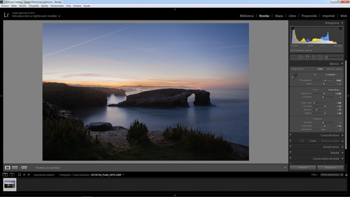
Task: Click the Restaurar button
Action: click(330, 167)
